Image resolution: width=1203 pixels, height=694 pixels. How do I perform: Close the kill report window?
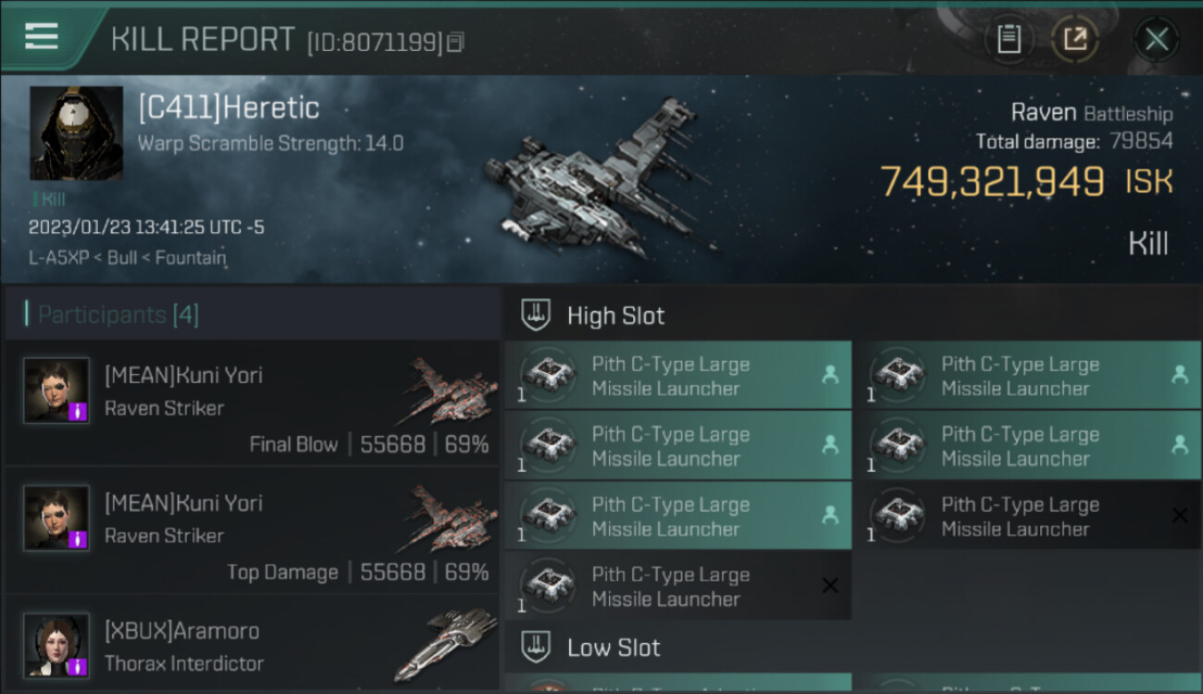(1157, 39)
